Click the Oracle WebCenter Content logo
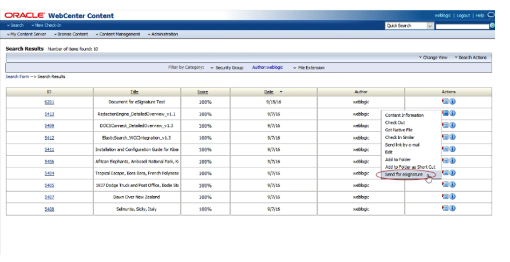The image size is (510, 262). 59,15
